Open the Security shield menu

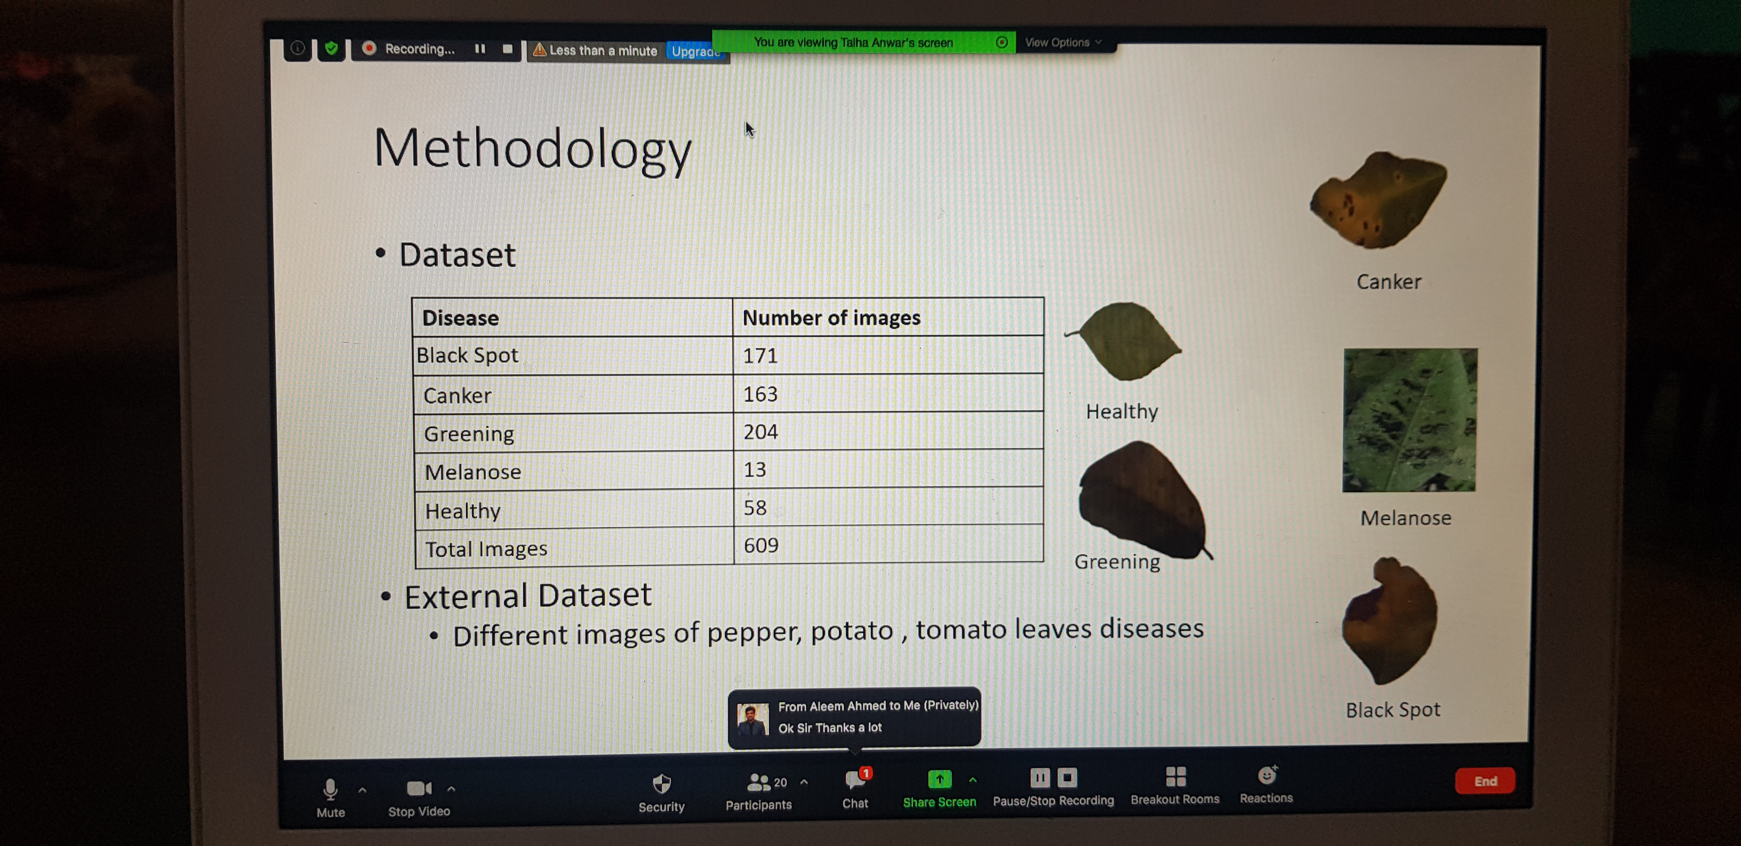click(661, 785)
